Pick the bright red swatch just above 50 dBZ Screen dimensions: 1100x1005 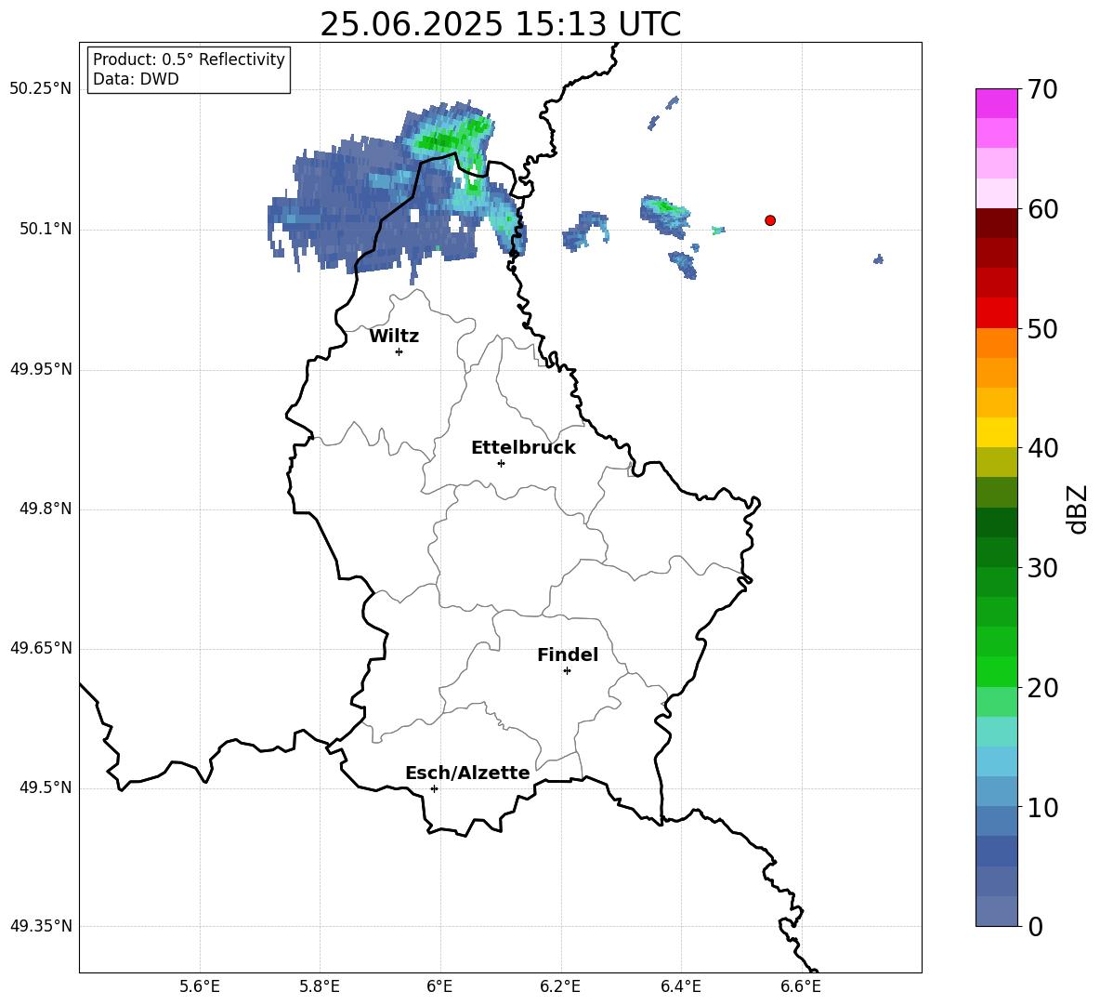996,313
